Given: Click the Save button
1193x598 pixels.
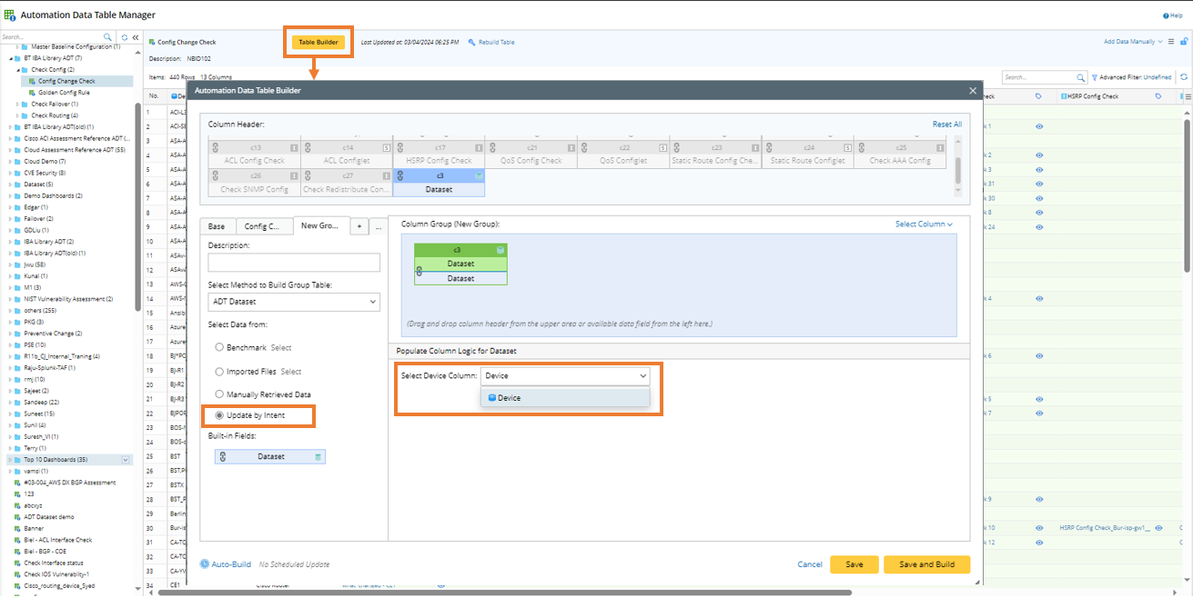Looking at the screenshot, I should [x=854, y=564].
